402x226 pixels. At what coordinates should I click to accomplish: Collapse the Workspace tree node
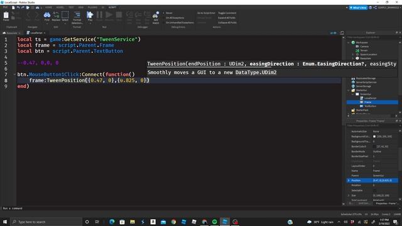pos(349,43)
